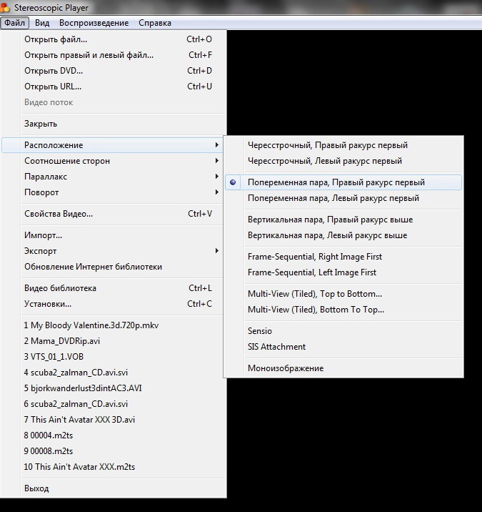Expand the Поворот submenu
The width and height of the screenshot is (482, 512).
click(x=114, y=192)
